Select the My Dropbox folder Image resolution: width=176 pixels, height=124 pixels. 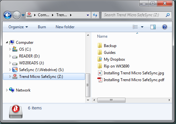click(115, 59)
